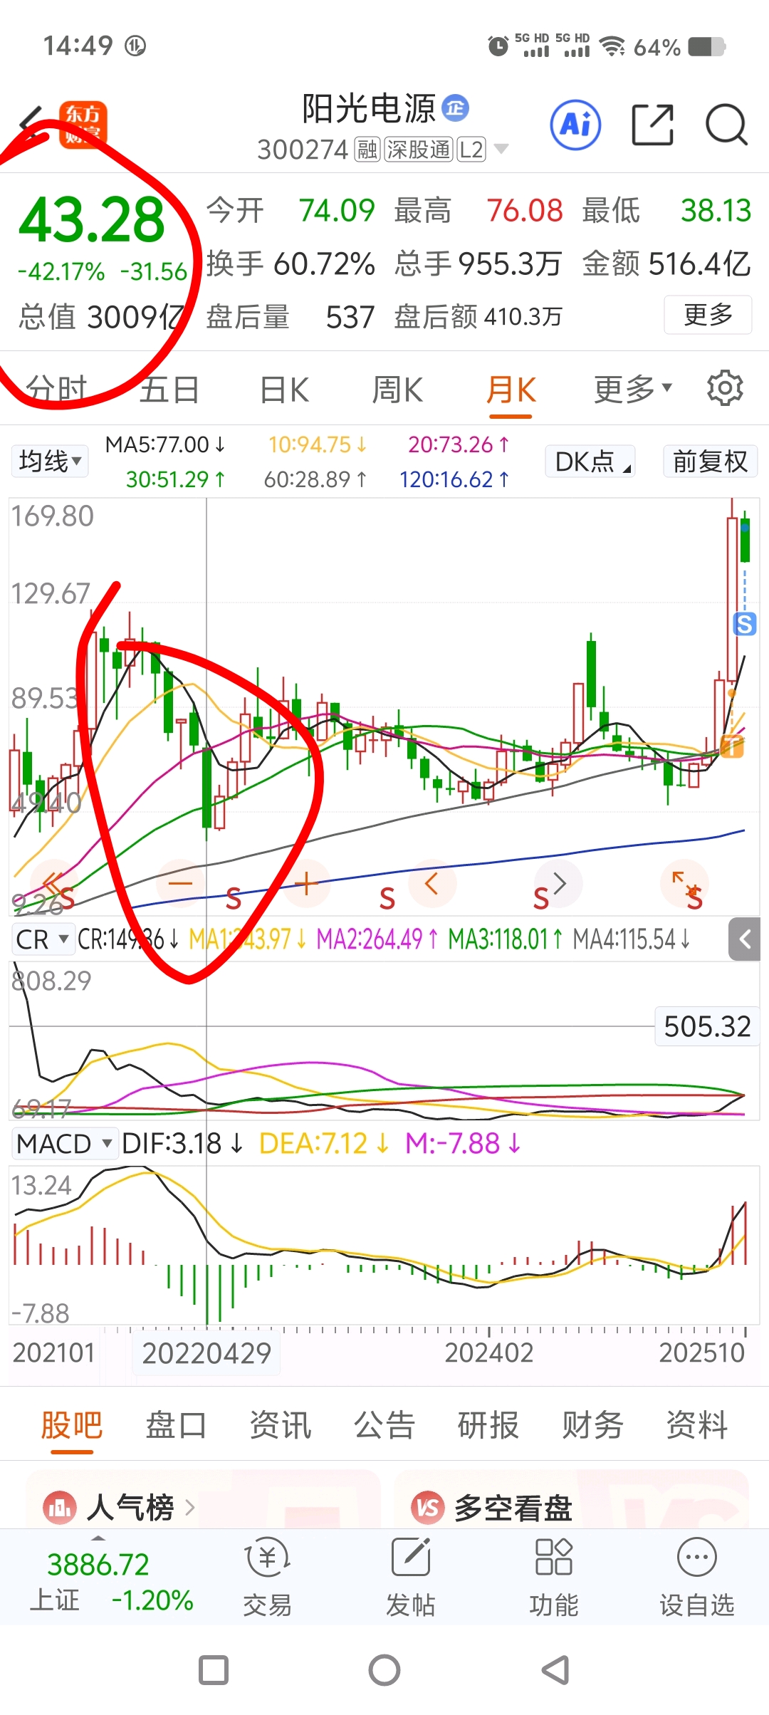Image resolution: width=769 pixels, height=1715 pixels.
Task: Tap the L2 level tag
Action: [x=471, y=149]
